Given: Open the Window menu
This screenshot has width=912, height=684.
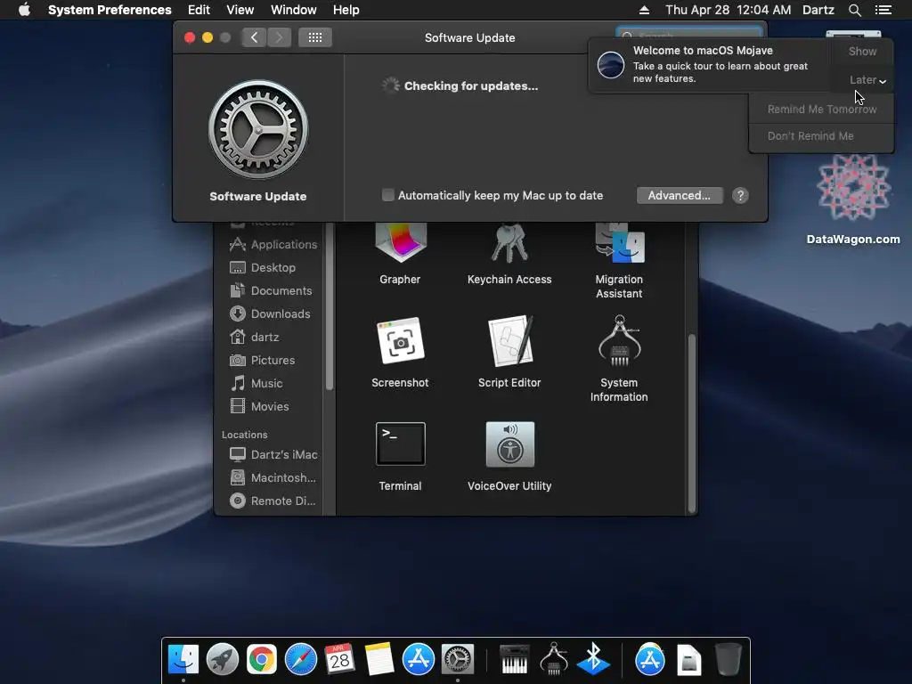Looking at the screenshot, I should [x=294, y=10].
